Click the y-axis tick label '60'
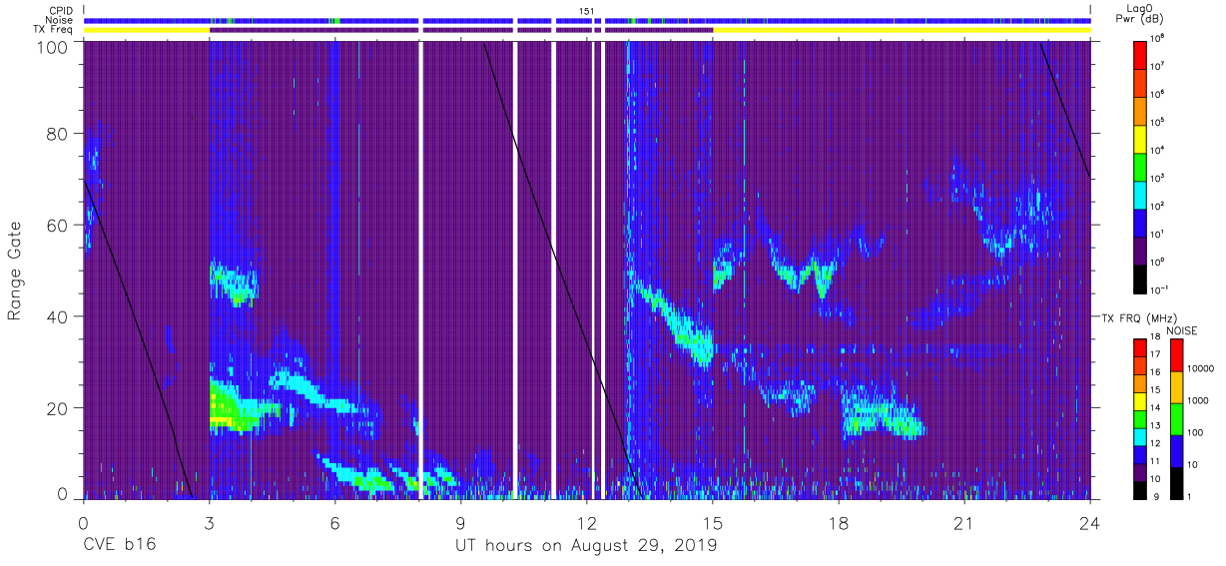1226x566 pixels. [x=59, y=226]
